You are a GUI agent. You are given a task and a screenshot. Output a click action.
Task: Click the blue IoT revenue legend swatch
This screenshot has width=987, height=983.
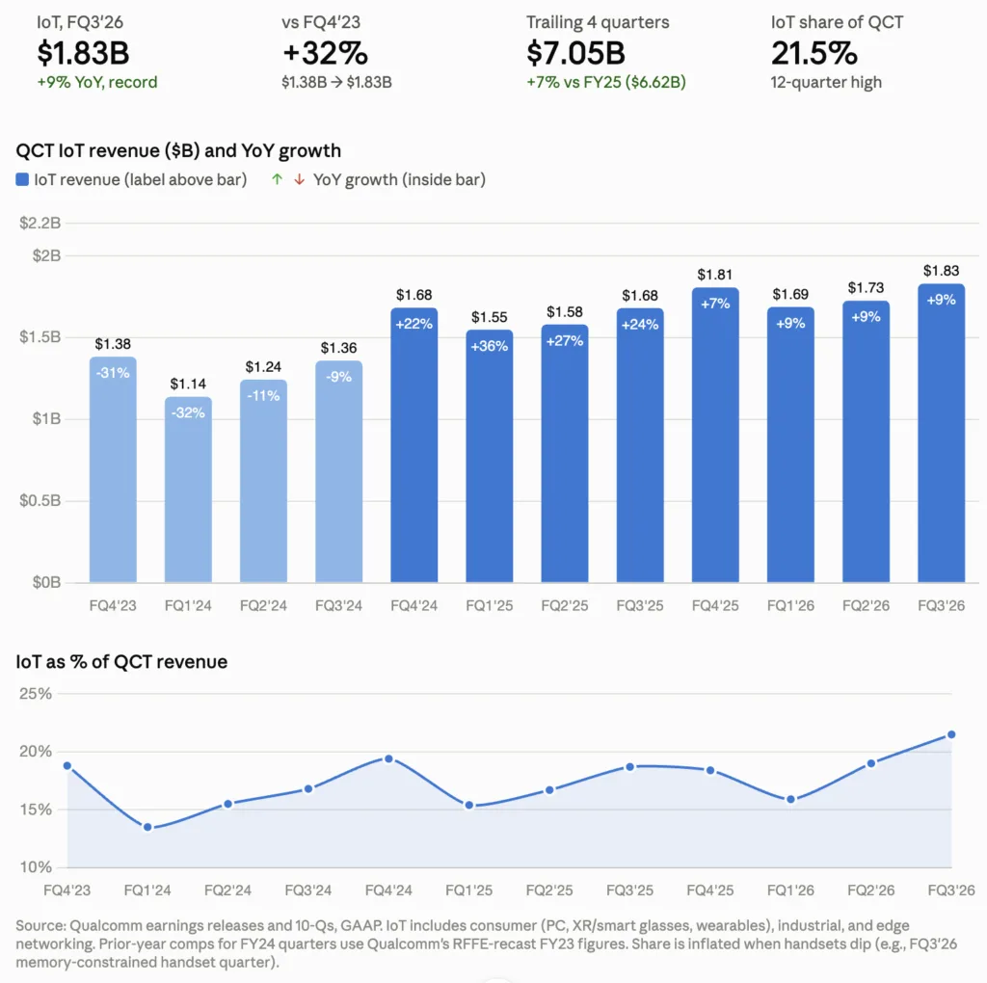pos(22,180)
